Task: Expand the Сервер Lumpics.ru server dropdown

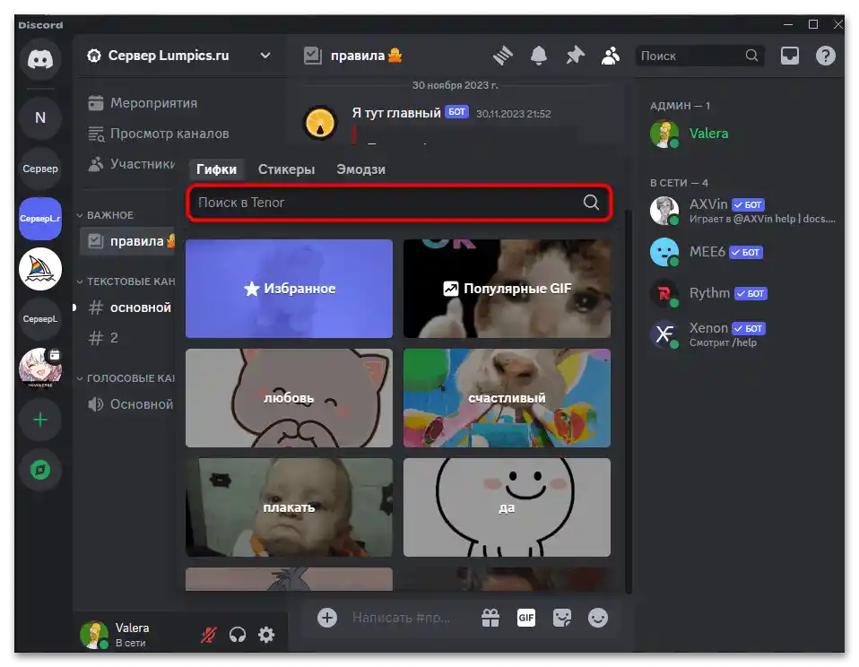Action: (x=265, y=56)
